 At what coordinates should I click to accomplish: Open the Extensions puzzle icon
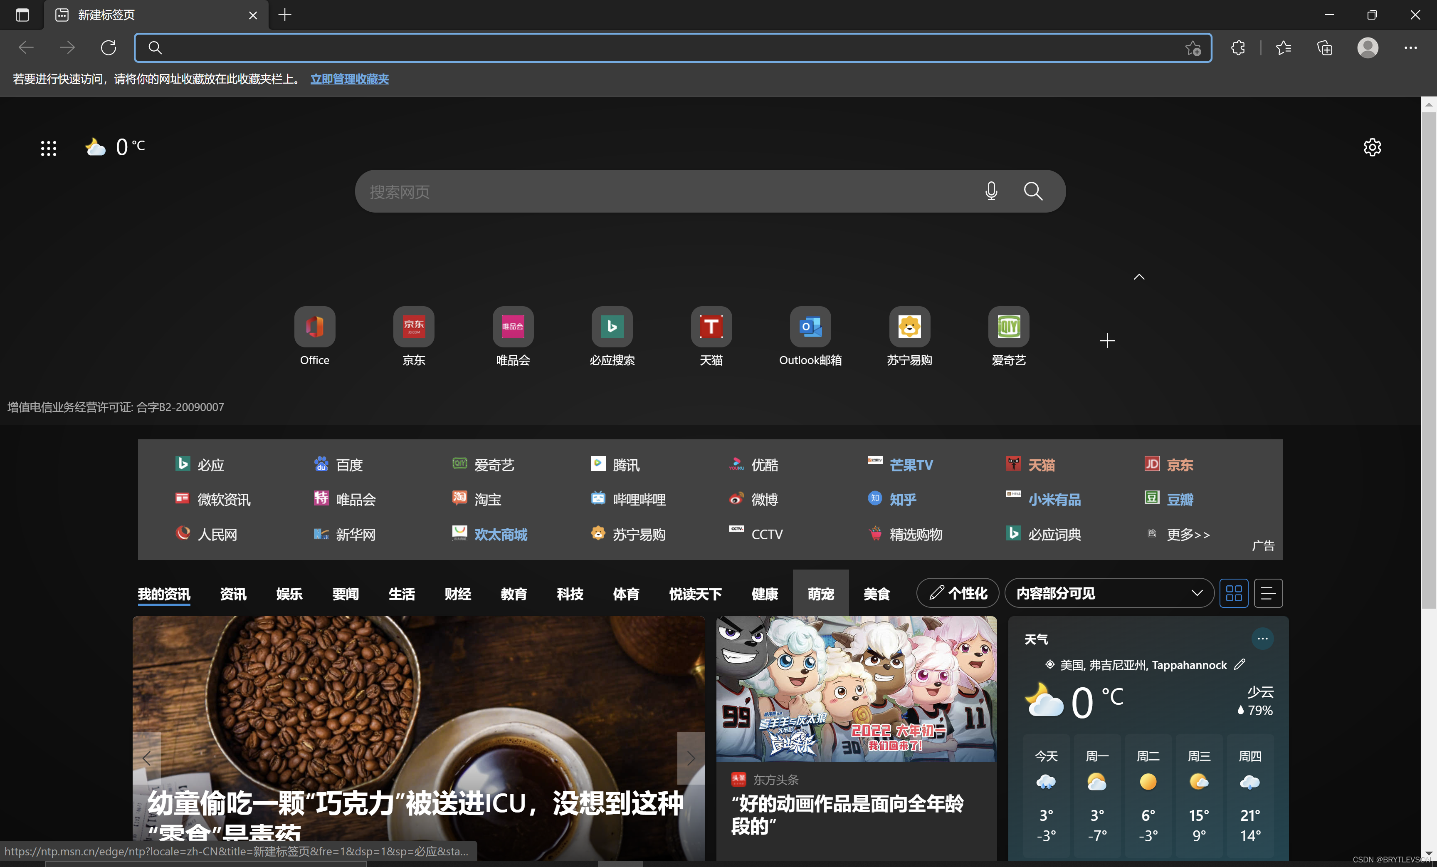(1237, 48)
